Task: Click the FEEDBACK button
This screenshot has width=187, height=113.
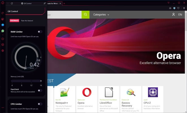Action: coord(14,21)
